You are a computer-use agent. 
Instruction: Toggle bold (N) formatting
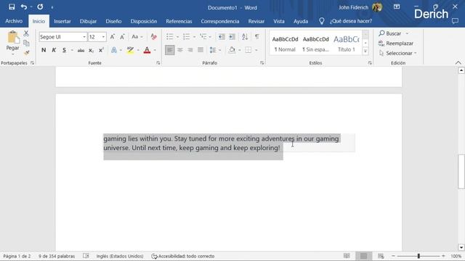click(x=44, y=50)
